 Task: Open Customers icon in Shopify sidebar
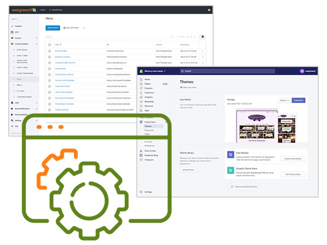[x=141, y=93]
